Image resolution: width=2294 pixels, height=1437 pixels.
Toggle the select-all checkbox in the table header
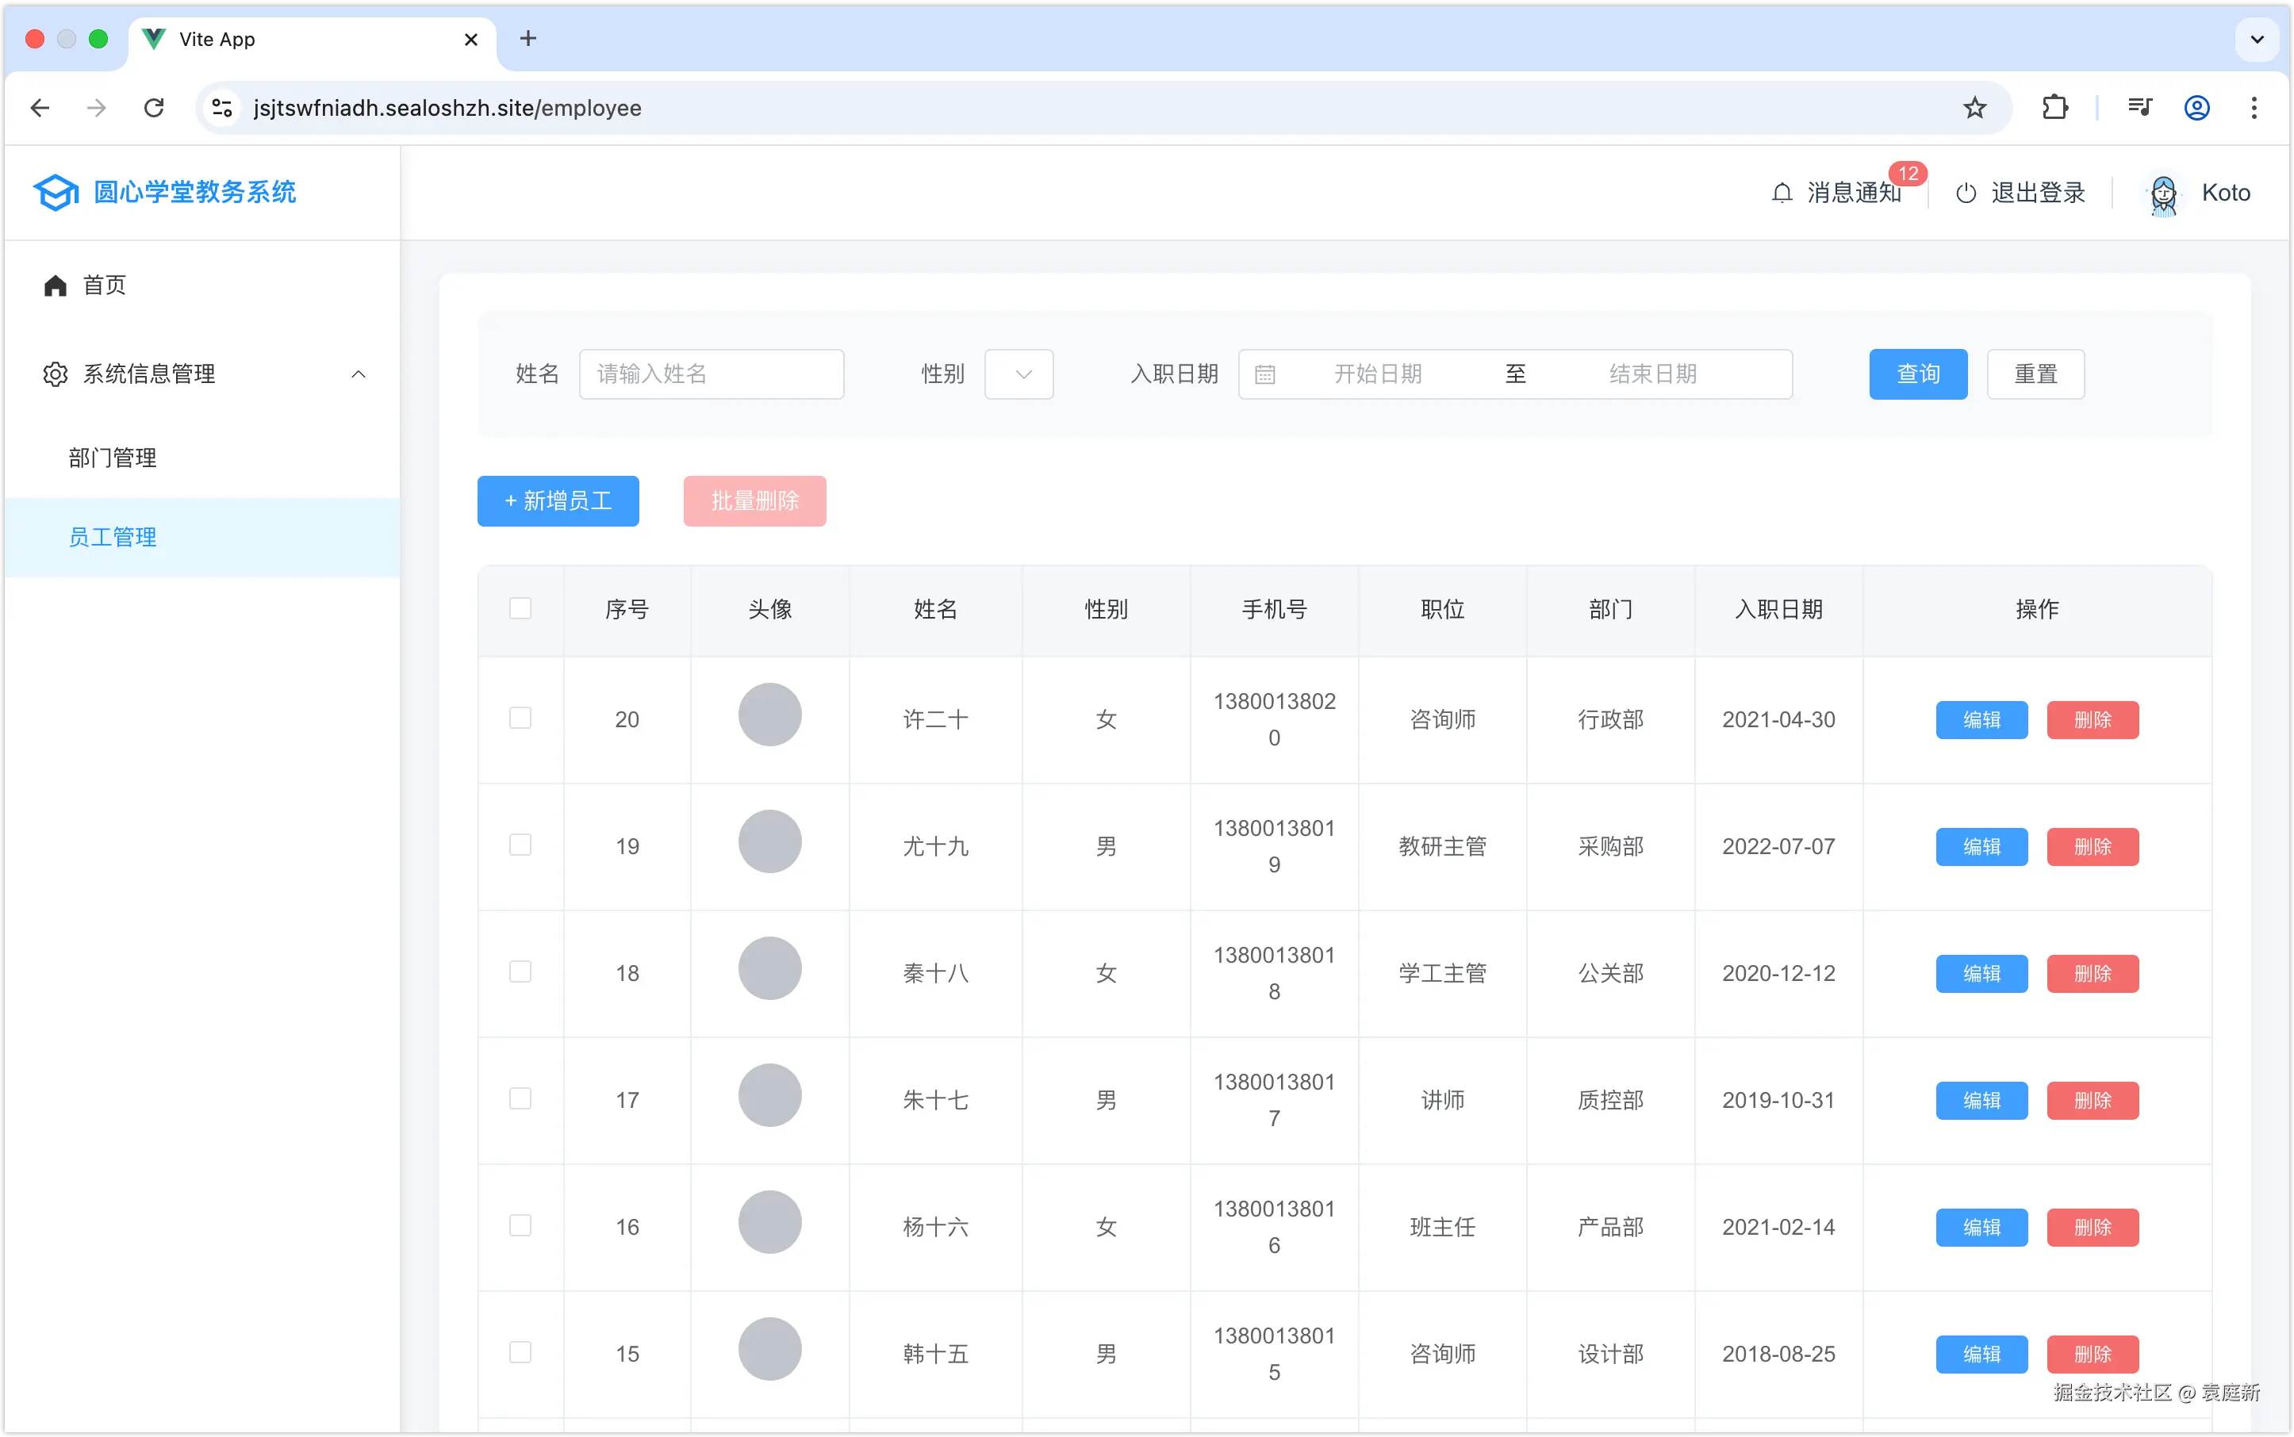tap(520, 608)
